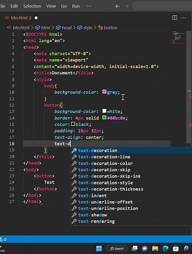Choose text-rendering suggestion

pos(131,221)
